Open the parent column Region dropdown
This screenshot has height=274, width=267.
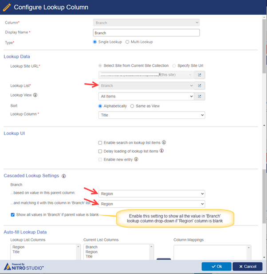pyautogui.click(x=151, y=194)
